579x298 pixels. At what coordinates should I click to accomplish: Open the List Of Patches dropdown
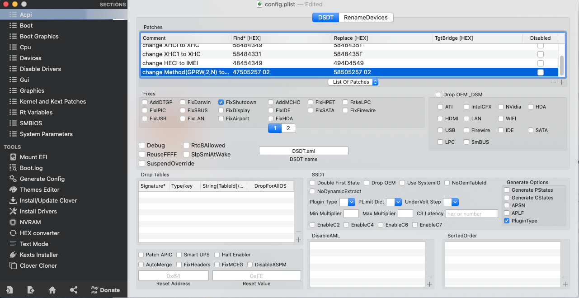[x=353, y=82]
